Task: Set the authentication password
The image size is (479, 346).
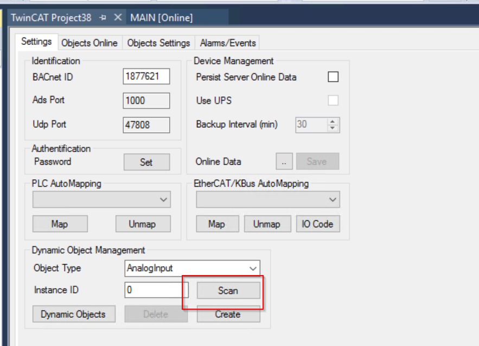Action: (146, 162)
